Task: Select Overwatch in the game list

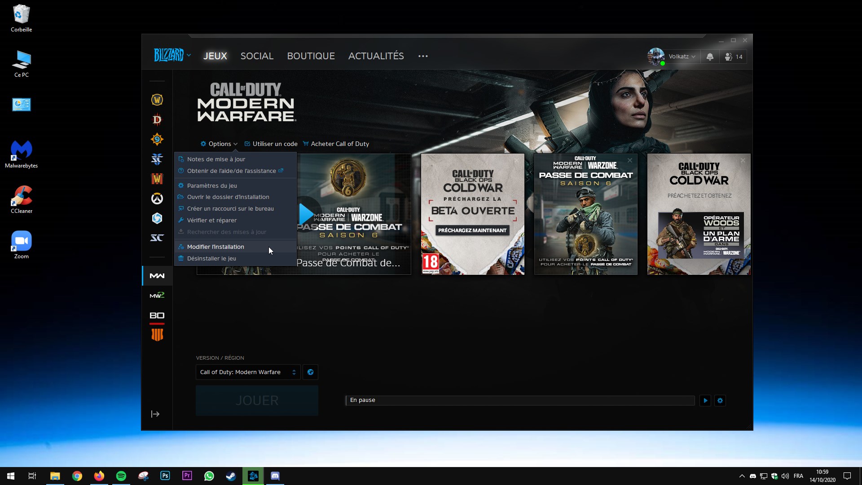Action: point(157,198)
